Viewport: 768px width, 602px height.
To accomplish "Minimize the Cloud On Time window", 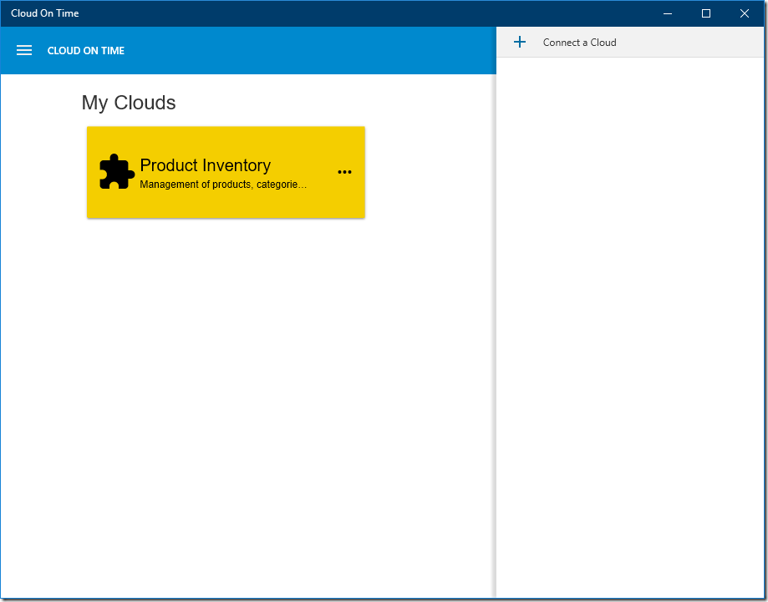I will point(668,13).
